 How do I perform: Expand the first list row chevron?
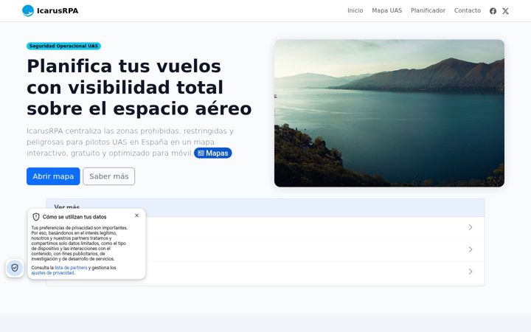(471, 227)
